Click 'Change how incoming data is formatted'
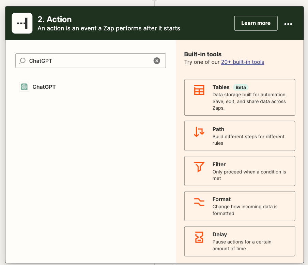 [245, 210]
